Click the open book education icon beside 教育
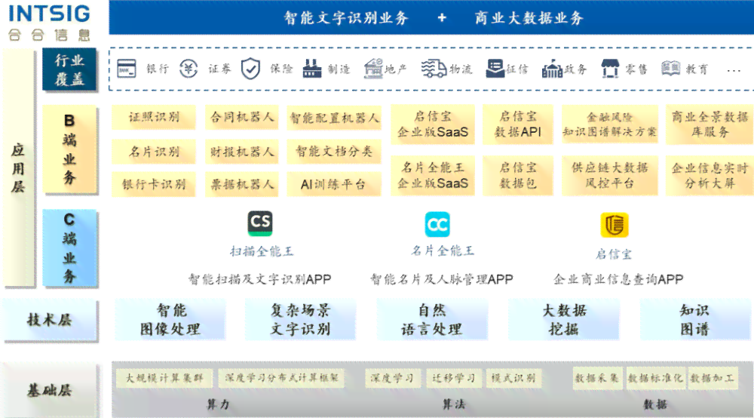The height and width of the screenshot is (418, 754). click(x=670, y=69)
